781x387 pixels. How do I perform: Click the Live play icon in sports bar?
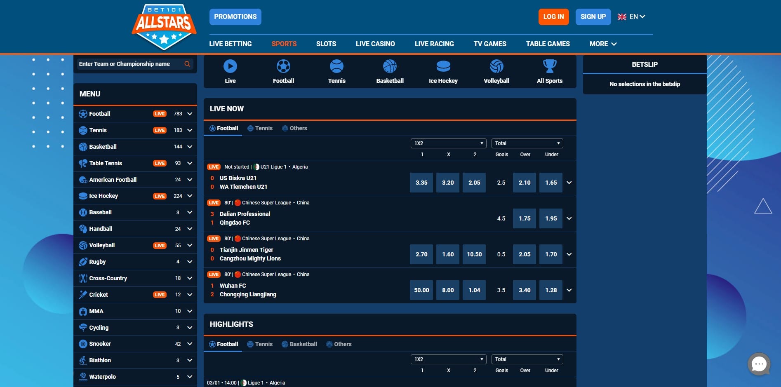click(x=230, y=66)
